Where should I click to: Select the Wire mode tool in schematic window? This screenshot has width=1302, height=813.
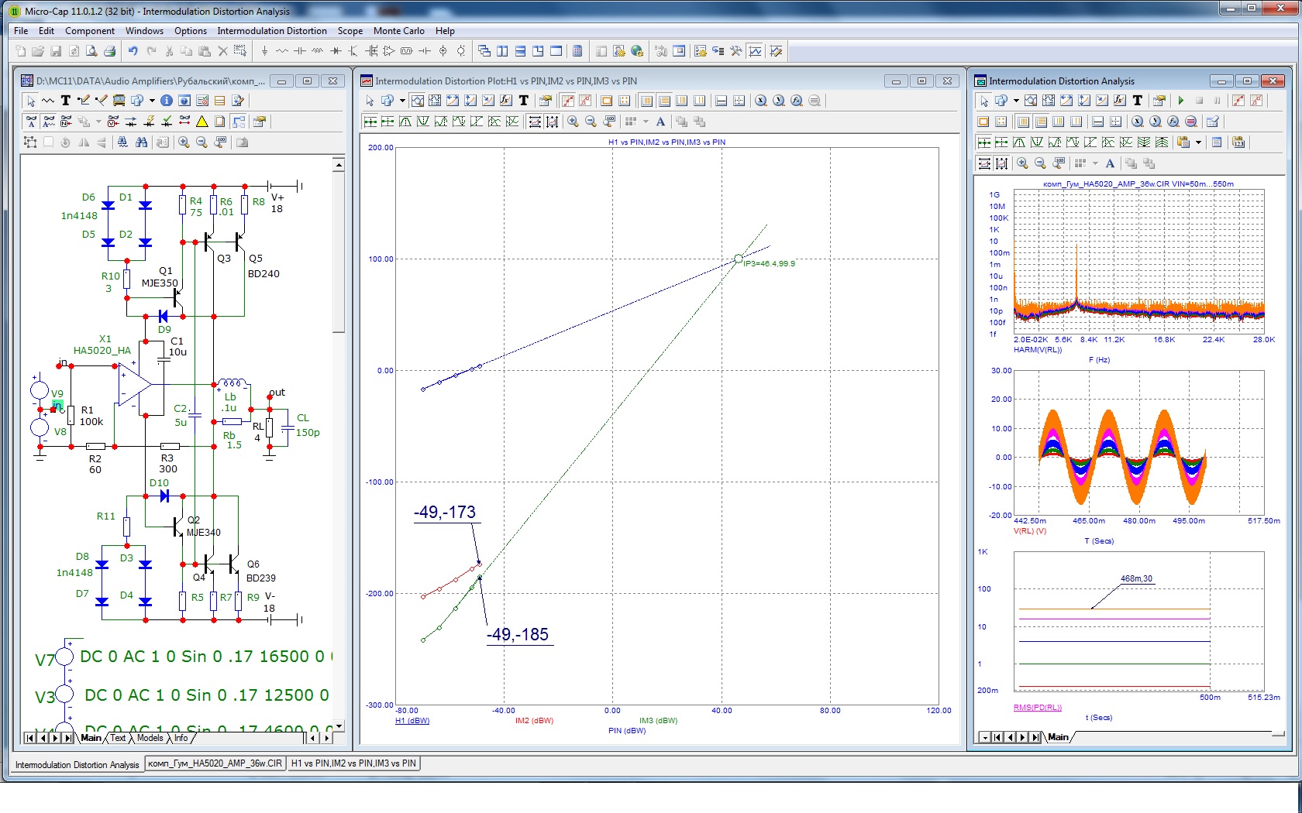(84, 101)
